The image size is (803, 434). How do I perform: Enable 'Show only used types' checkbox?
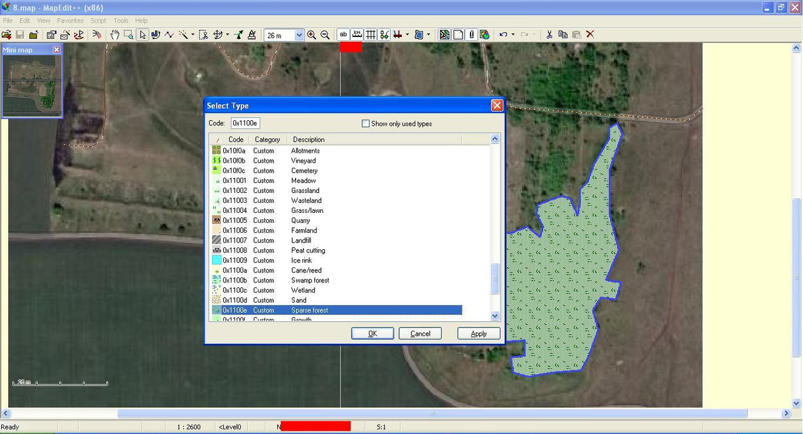pos(366,124)
